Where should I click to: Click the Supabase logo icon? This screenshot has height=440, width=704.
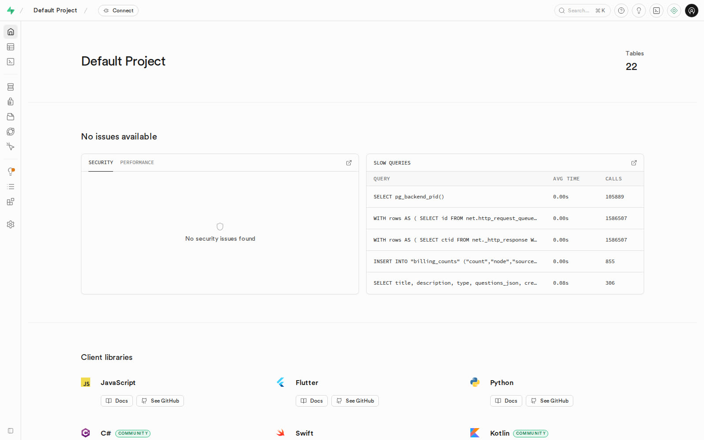[x=11, y=11]
